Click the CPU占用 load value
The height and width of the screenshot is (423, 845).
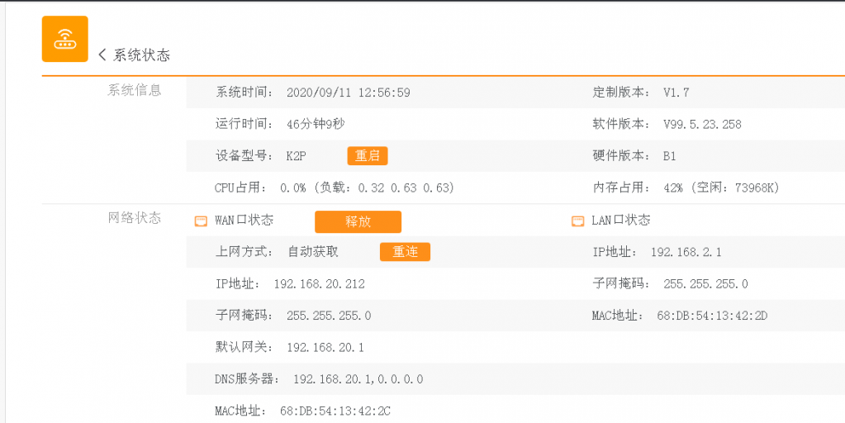click(367, 188)
